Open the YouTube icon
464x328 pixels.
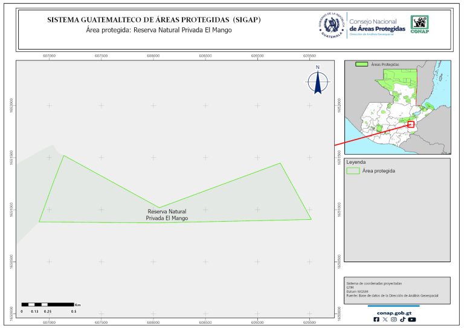pos(412,320)
